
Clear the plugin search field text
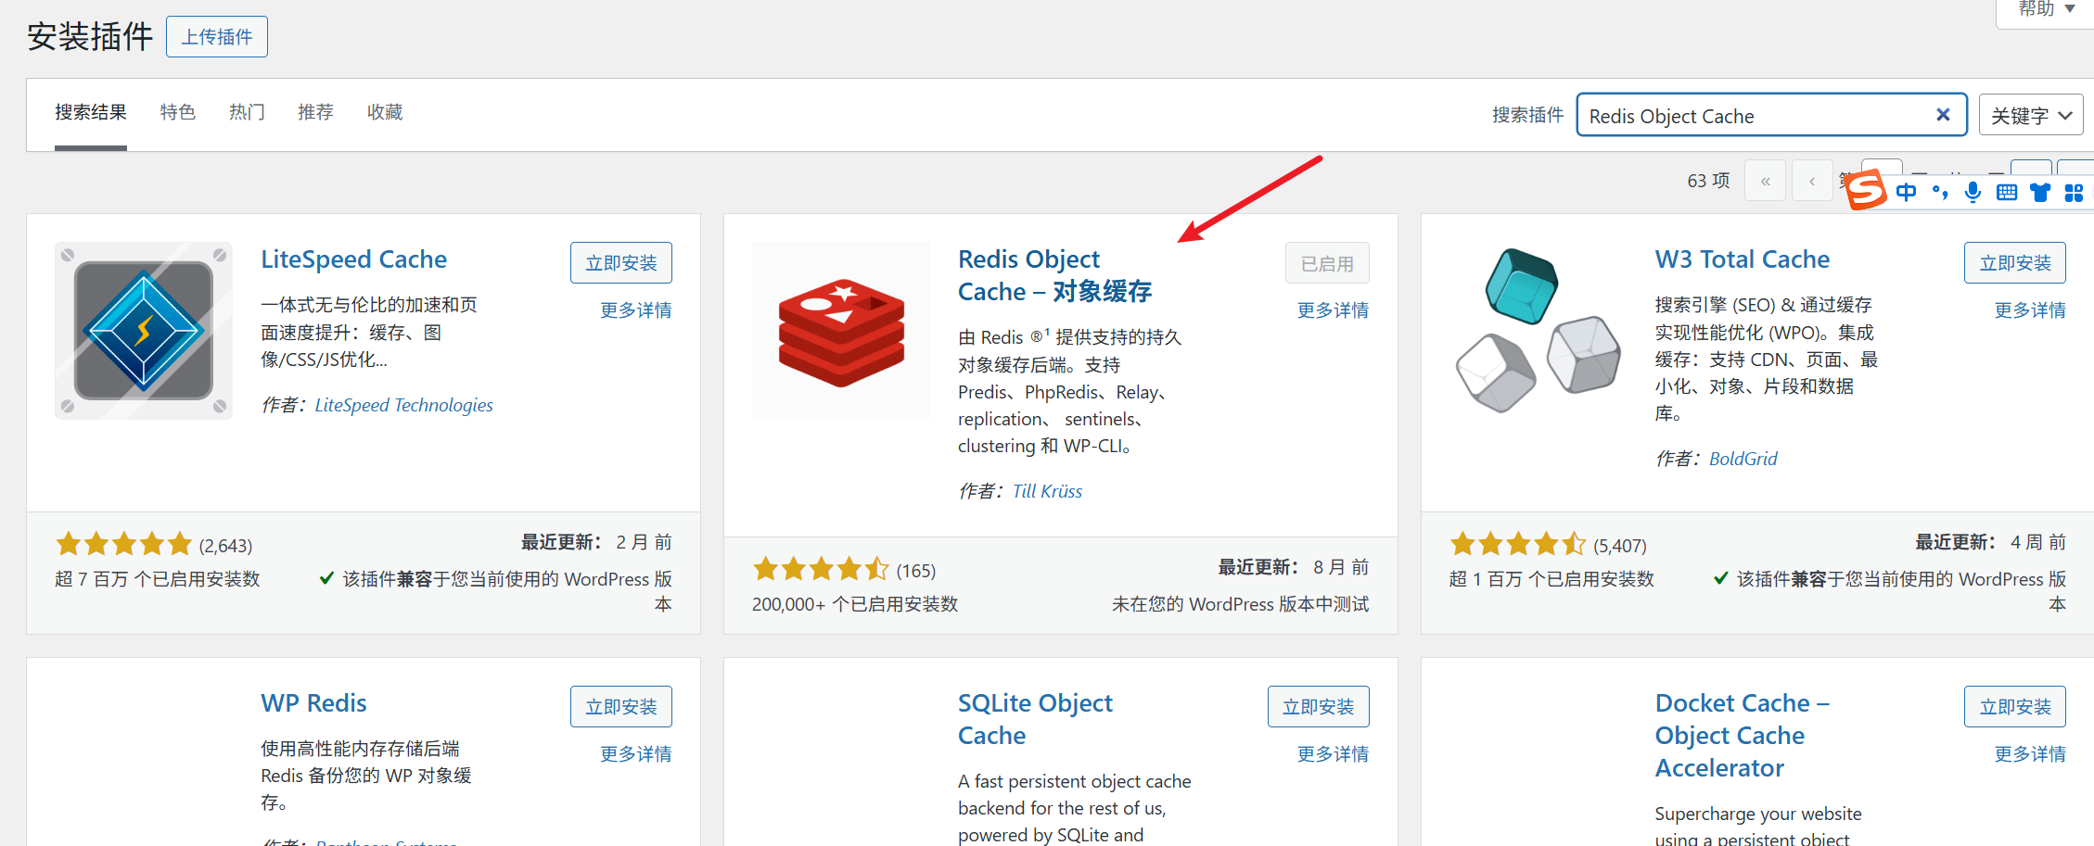tap(1943, 115)
